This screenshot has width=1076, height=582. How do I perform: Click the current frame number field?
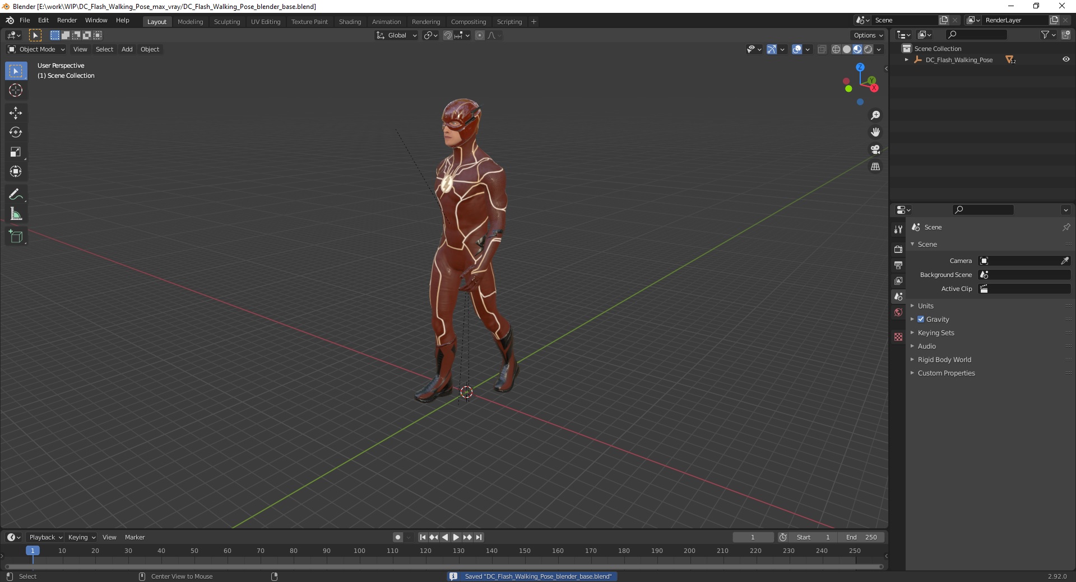point(753,537)
